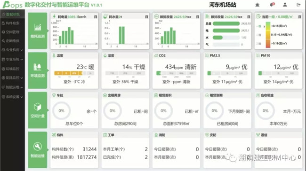Click the 水 carbon progress bar

(226, 38)
